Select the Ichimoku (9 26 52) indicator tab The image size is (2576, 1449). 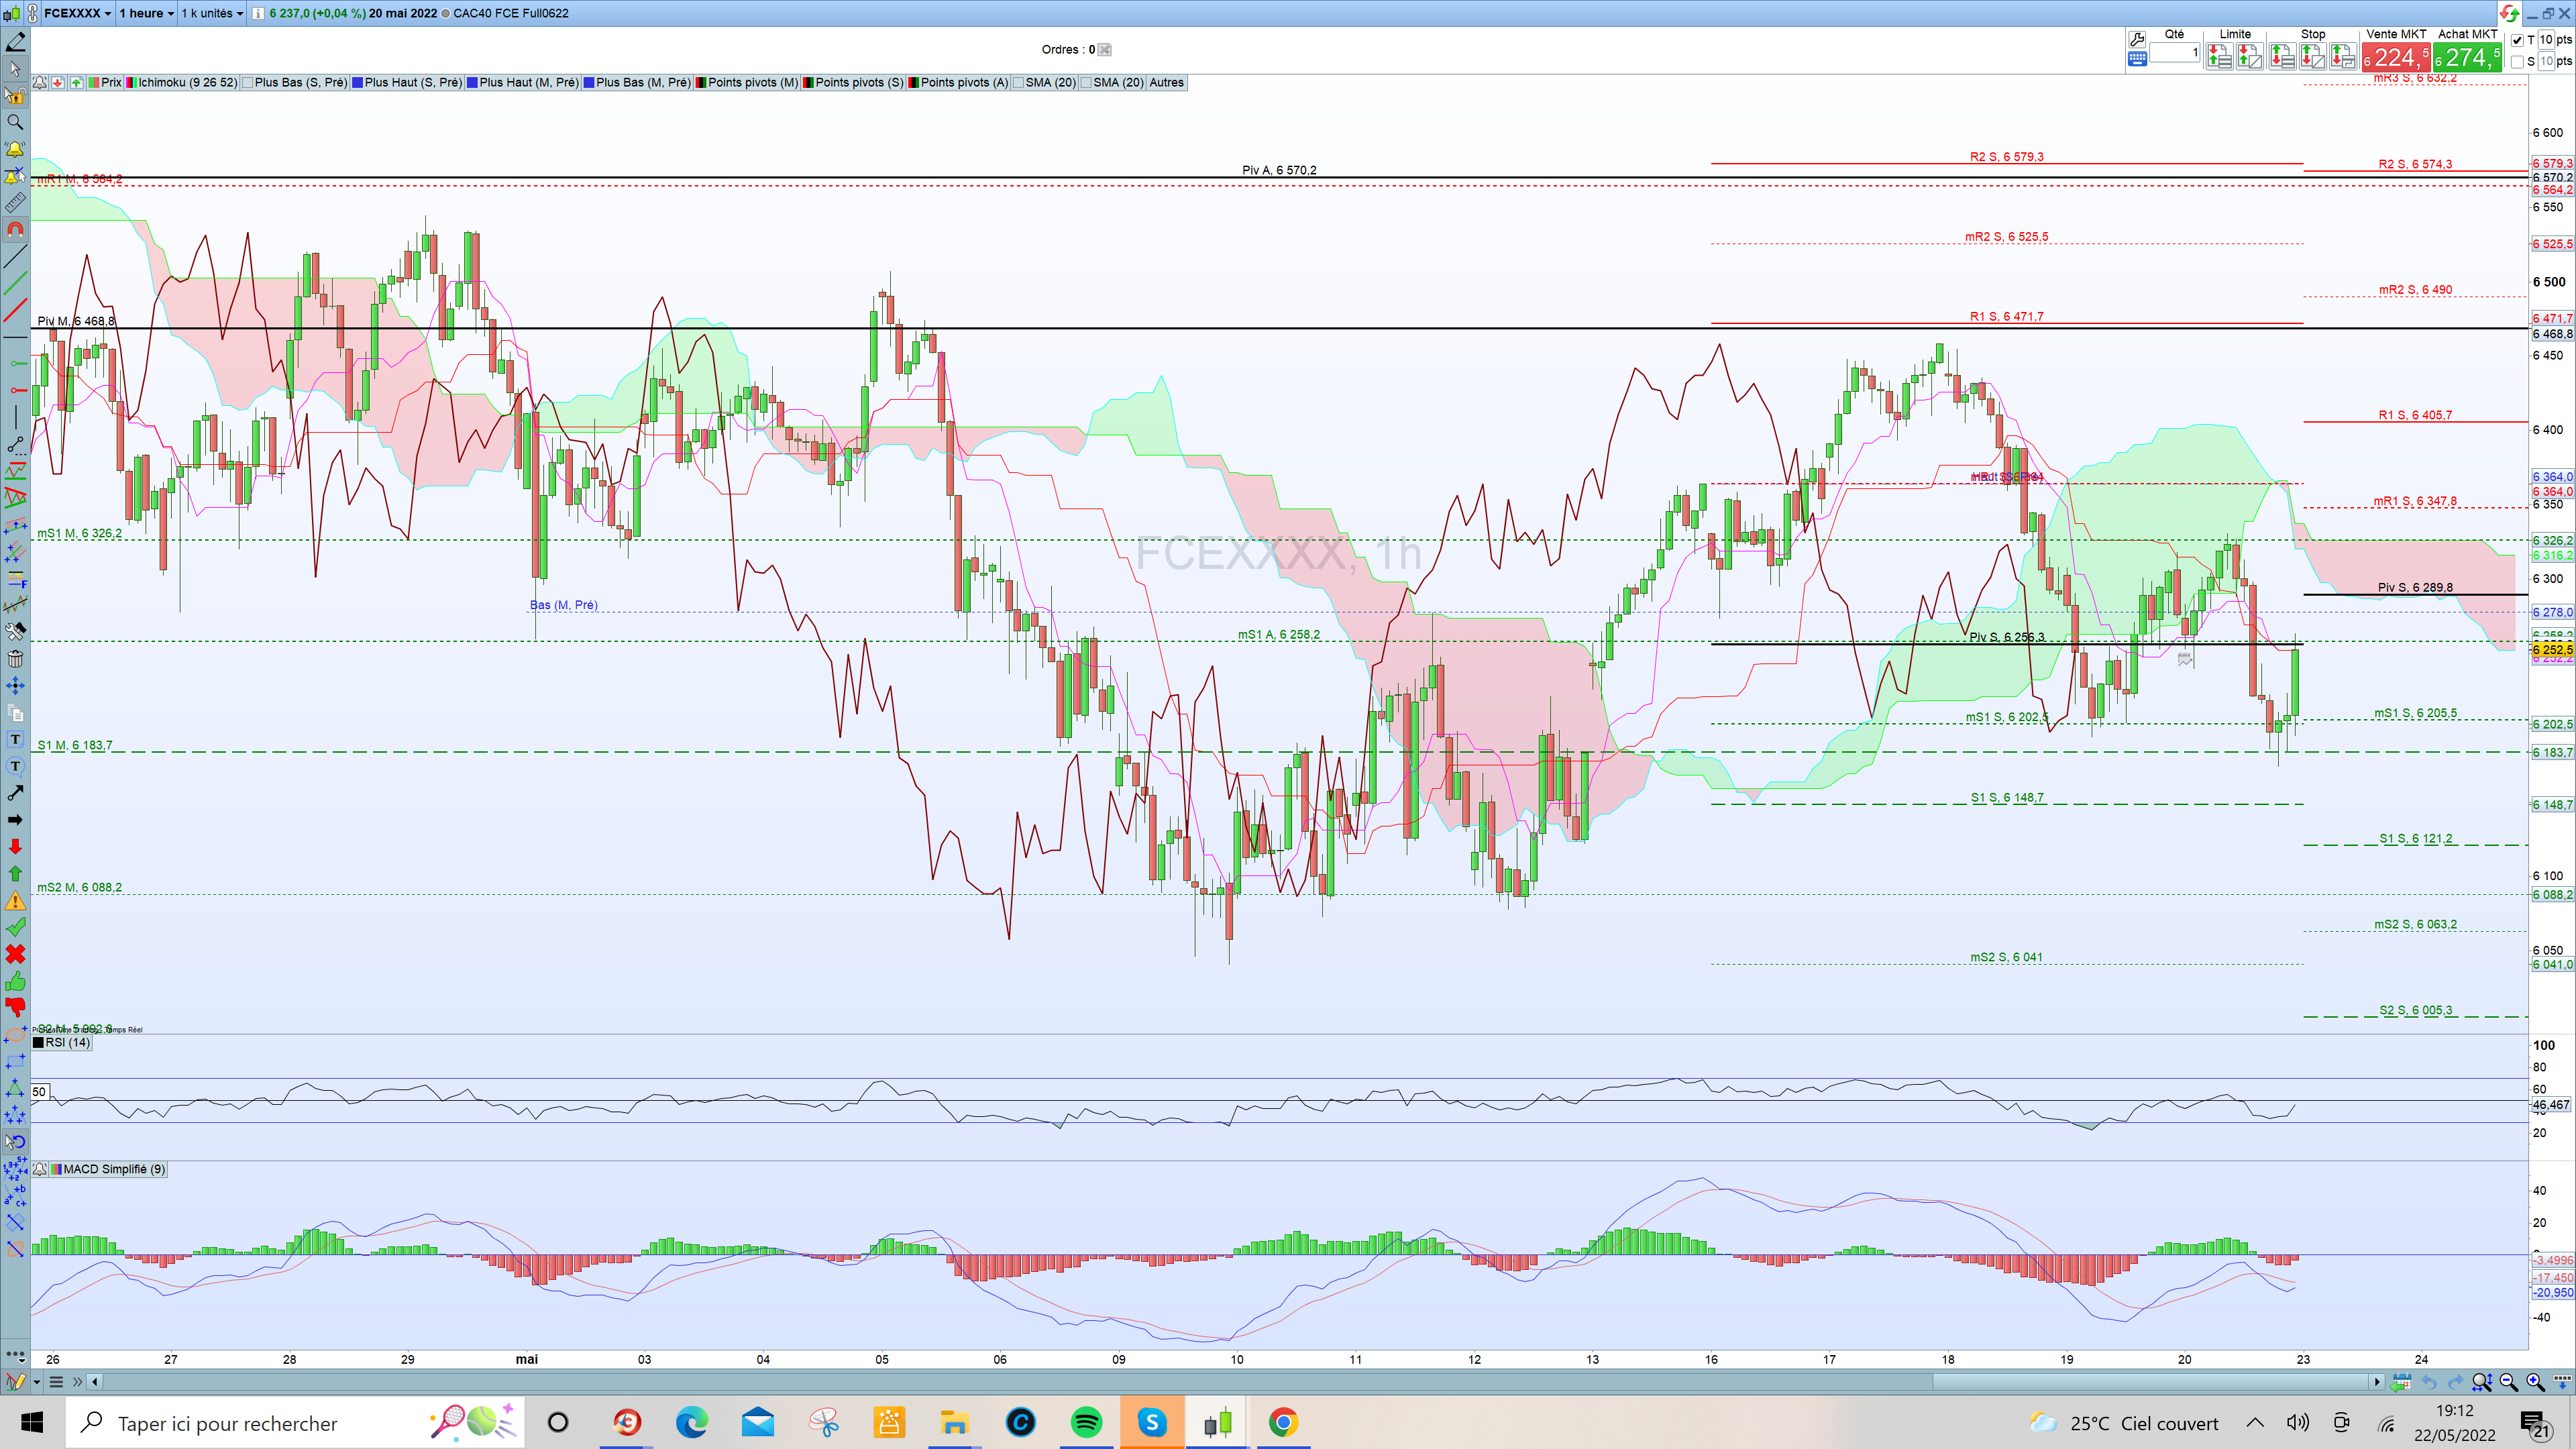click(182, 83)
